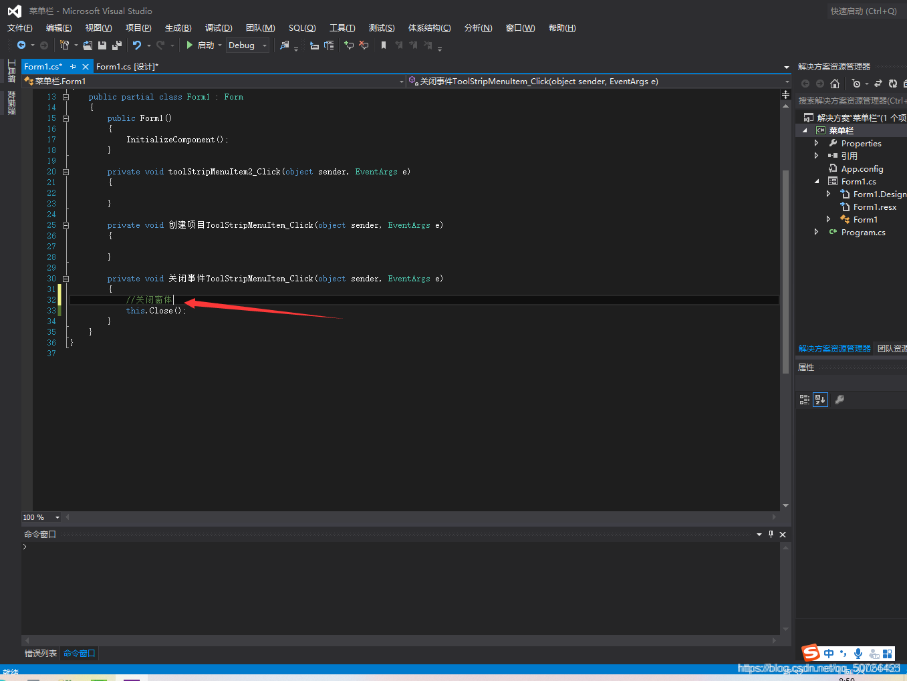Open the 帮助(H) menu
The width and height of the screenshot is (907, 681).
pyautogui.click(x=562, y=27)
